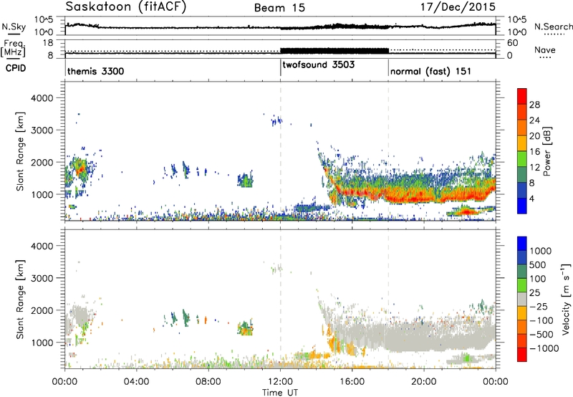
Task: Click the dashed 18:00 marker in velocity panel
Action: coord(388,299)
